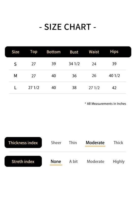Choose Sheer thickness option
The height and width of the screenshot is (203, 135).
(56, 143)
